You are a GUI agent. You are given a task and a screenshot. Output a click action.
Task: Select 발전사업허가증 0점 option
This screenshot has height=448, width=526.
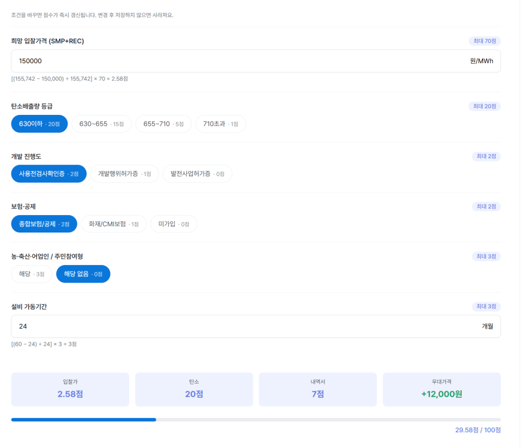coord(197,174)
